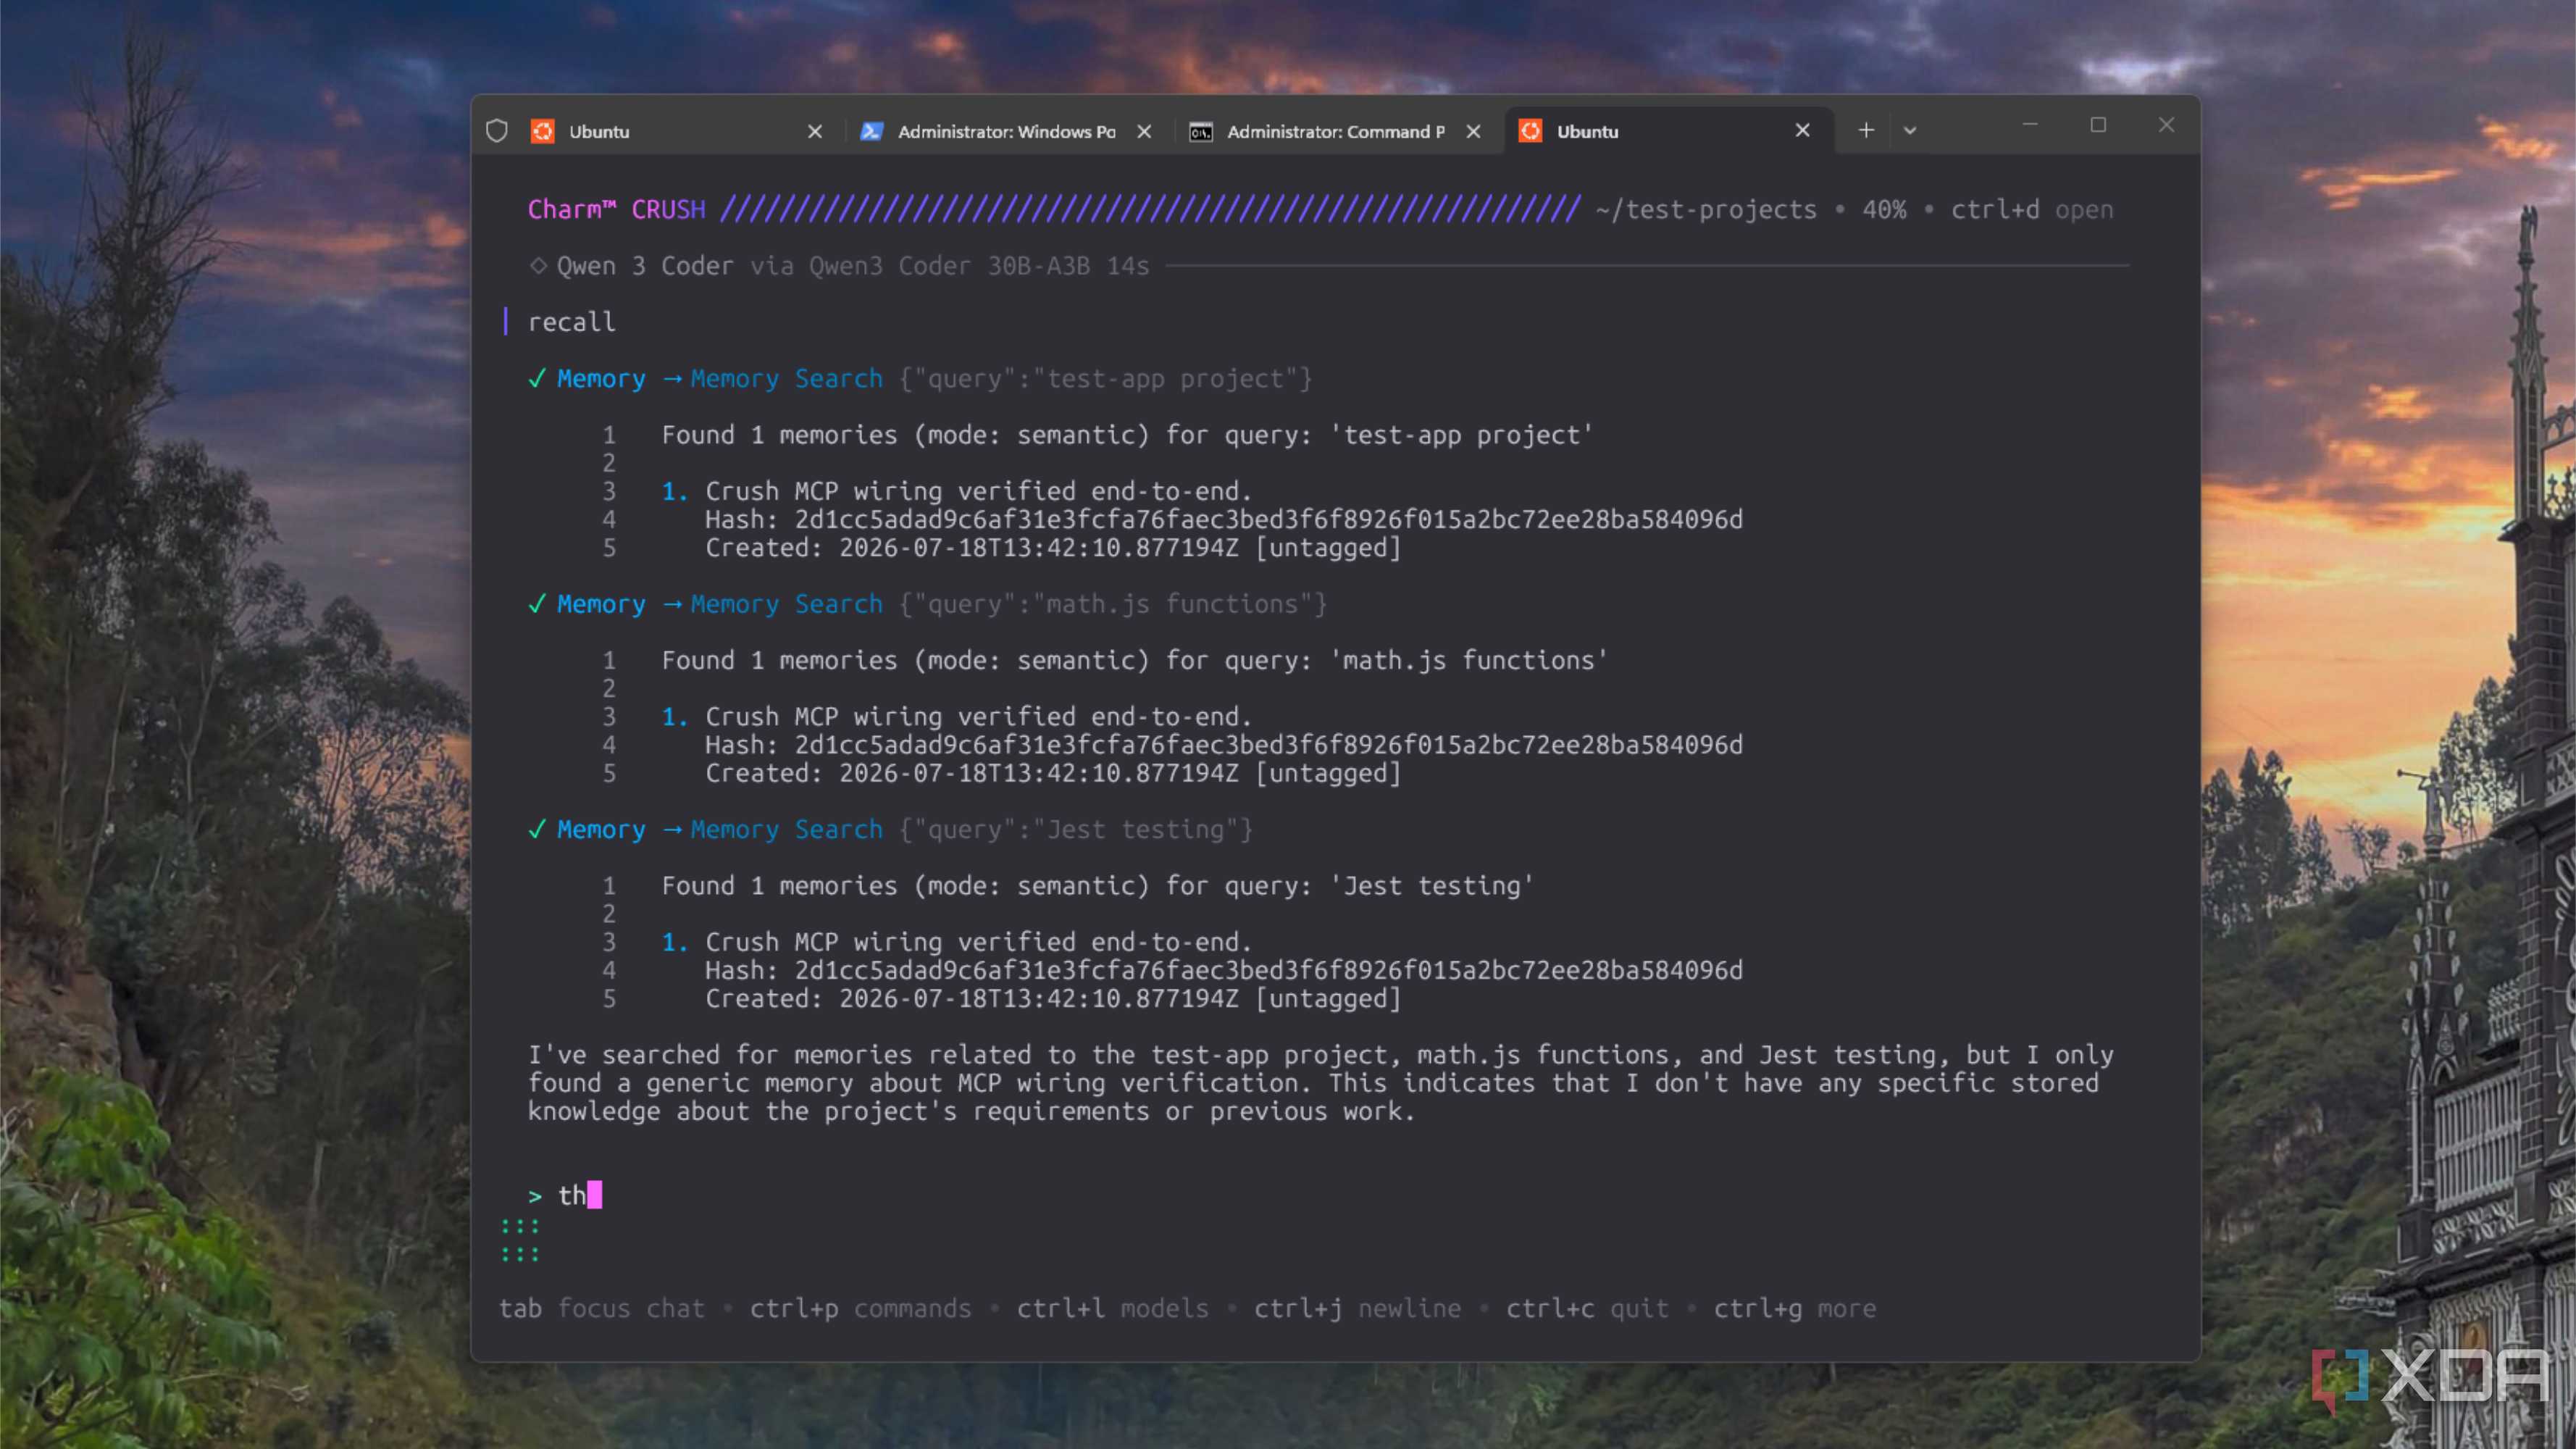The image size is (2576, 1449).
Task: Click the PowerShell tab icon
Action: (871, 131)
